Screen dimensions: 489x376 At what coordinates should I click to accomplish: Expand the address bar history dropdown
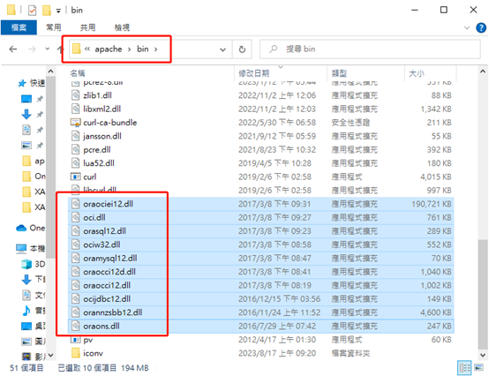coord(222,49)
